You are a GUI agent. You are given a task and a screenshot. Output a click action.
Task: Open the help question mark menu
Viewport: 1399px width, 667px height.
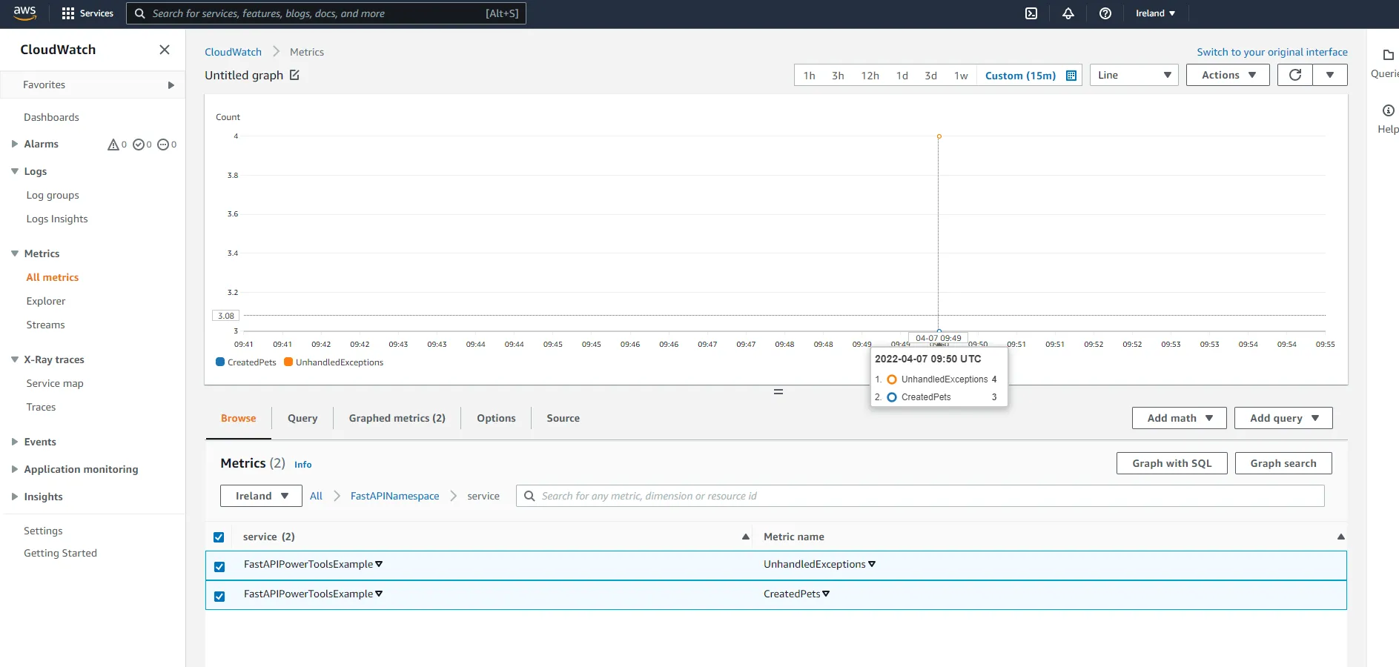(x=1105, y=13)
